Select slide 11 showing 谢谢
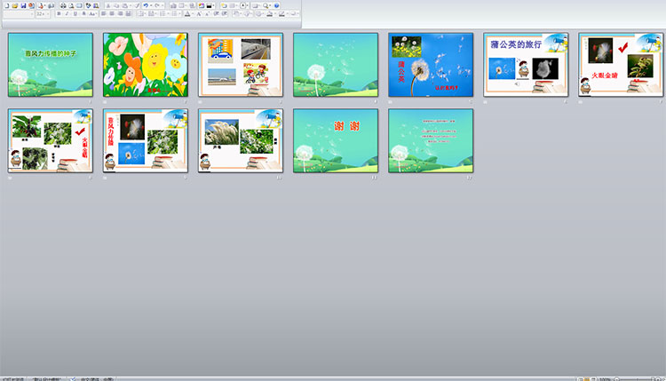 click(336, 140)
